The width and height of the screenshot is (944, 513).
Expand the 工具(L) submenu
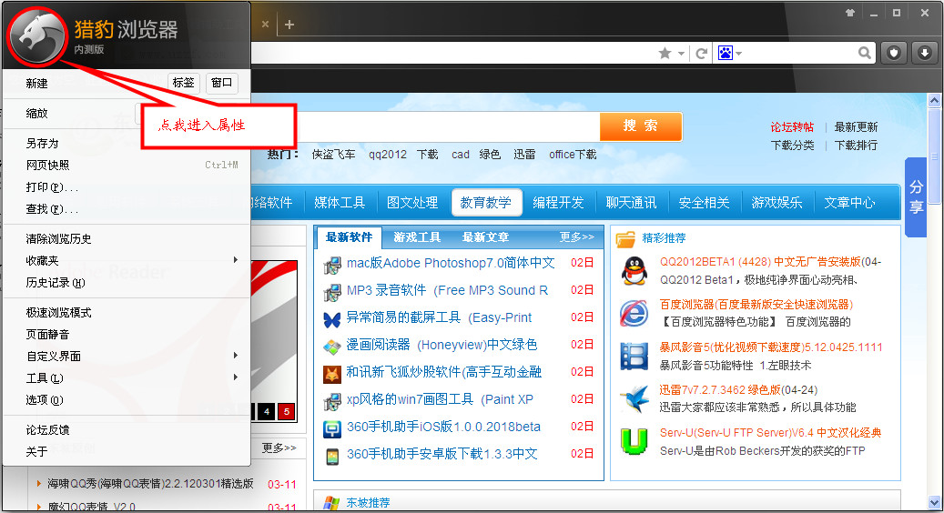point(127,377)
